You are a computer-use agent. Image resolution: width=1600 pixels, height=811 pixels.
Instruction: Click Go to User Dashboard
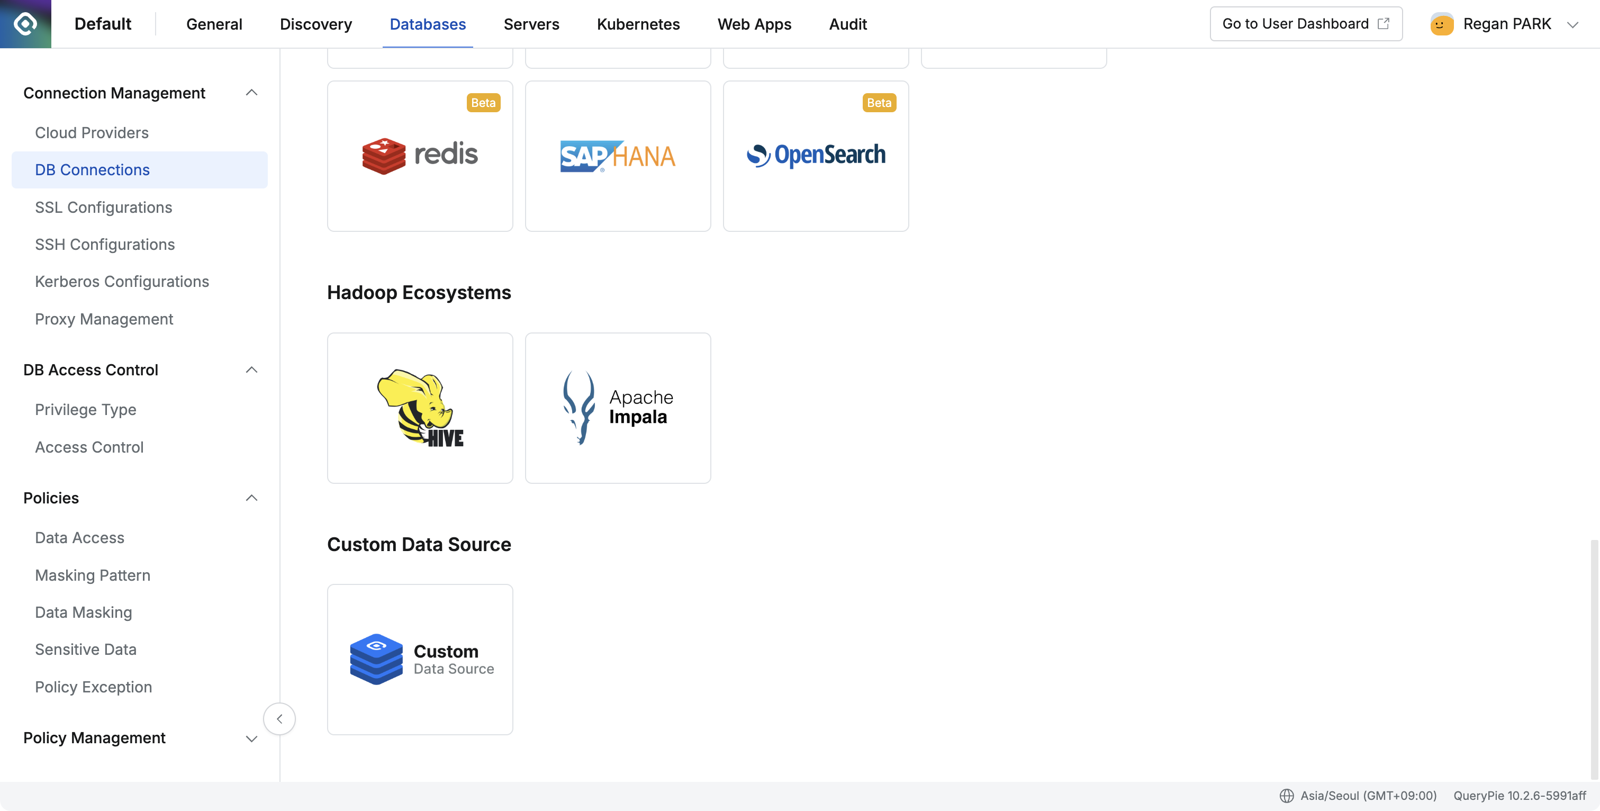click(x=1306, y=24)
